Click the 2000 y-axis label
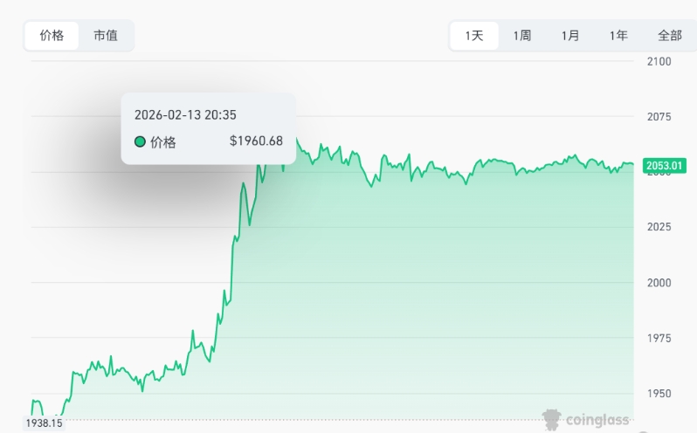The image size is (697, 433). tap(659, 283)
